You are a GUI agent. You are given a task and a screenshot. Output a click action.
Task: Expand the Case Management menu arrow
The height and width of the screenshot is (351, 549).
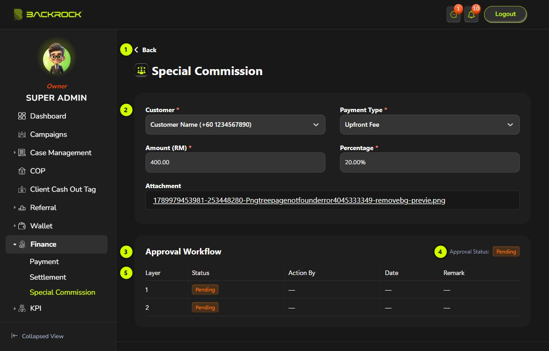pyautogui.click(x=15, y=153)
